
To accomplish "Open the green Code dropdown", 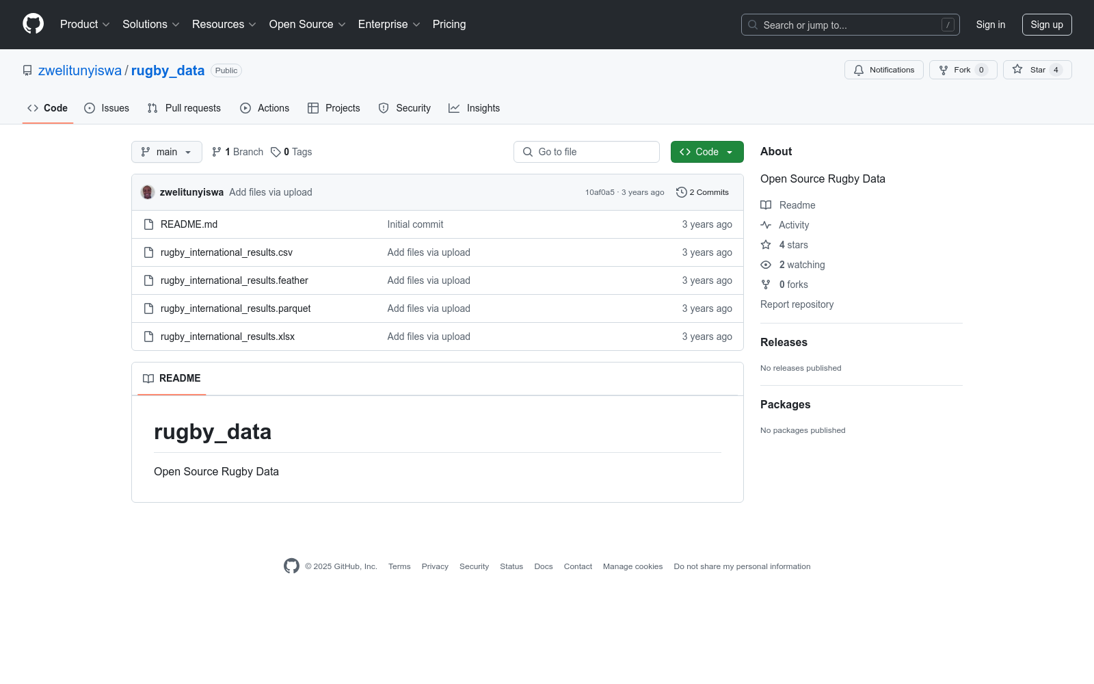I will coord(707,152).
